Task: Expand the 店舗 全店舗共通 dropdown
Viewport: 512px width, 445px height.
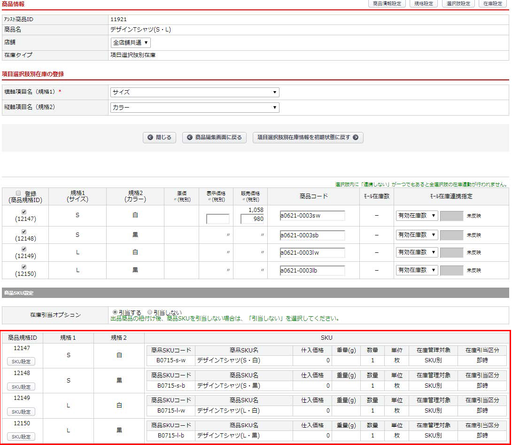Action: pyautogui.click(x=131, y=43)
